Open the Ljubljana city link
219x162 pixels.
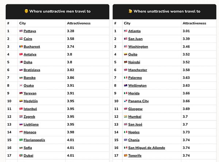31,124
